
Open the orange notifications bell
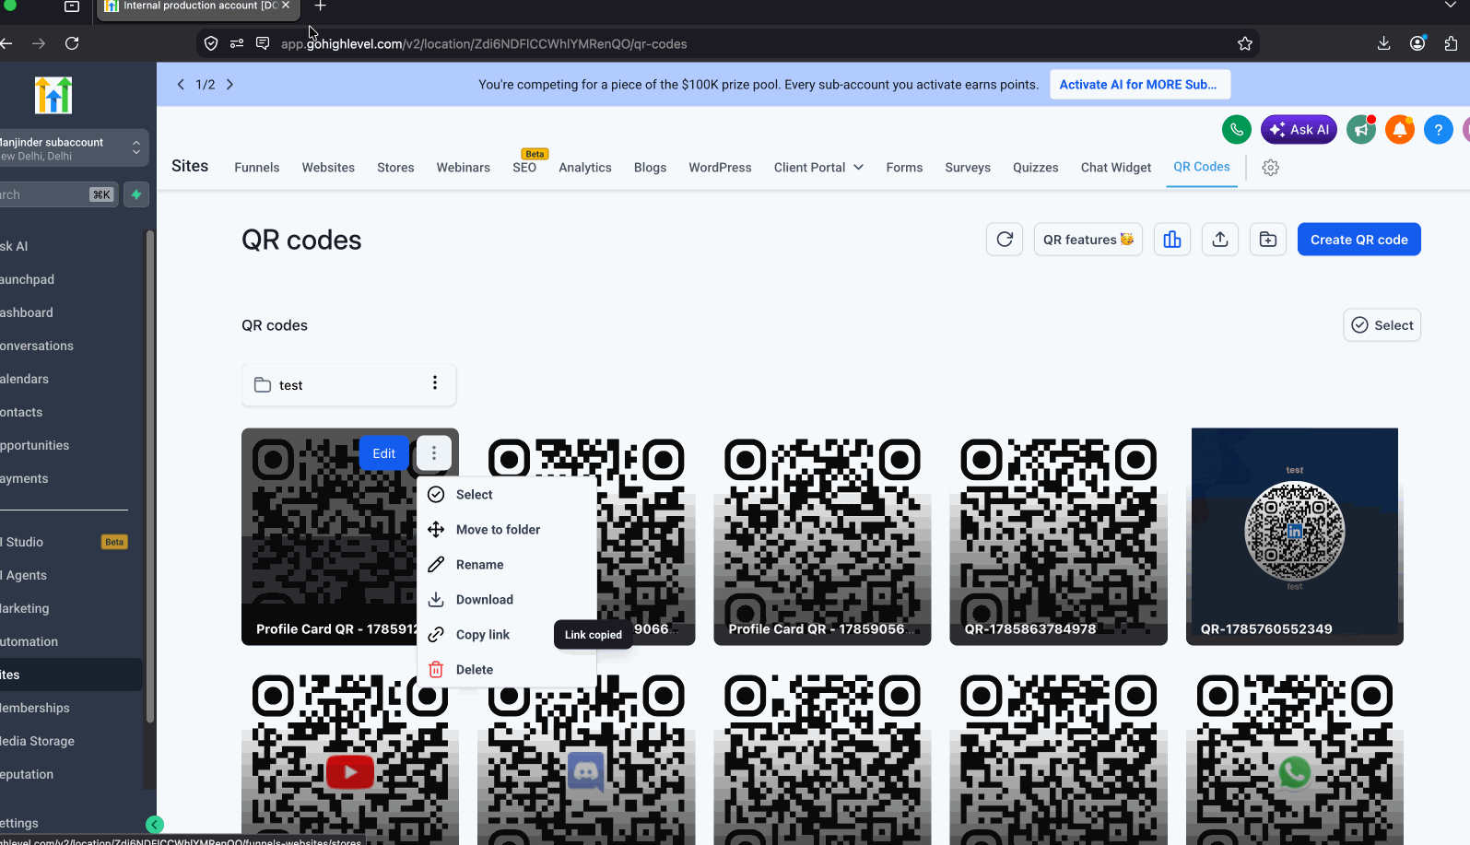click(x=1400, y=130)
